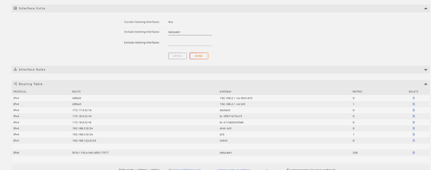Viewport: 431px width, 170px height.
Task: Collapse the Interface Extra section
Action: (425, 9)
